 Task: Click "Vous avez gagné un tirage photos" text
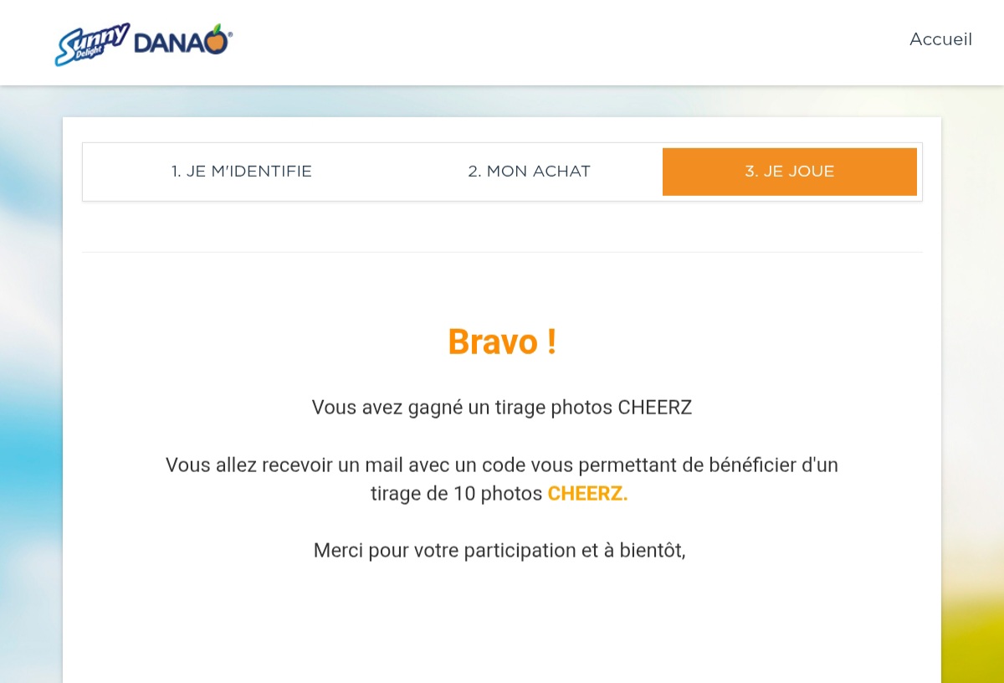463,408
